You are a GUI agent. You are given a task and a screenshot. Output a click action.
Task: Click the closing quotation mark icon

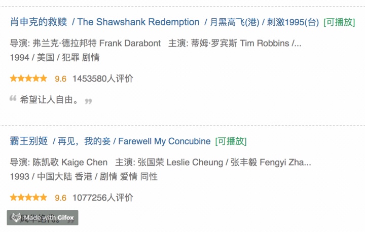point(88,101)
